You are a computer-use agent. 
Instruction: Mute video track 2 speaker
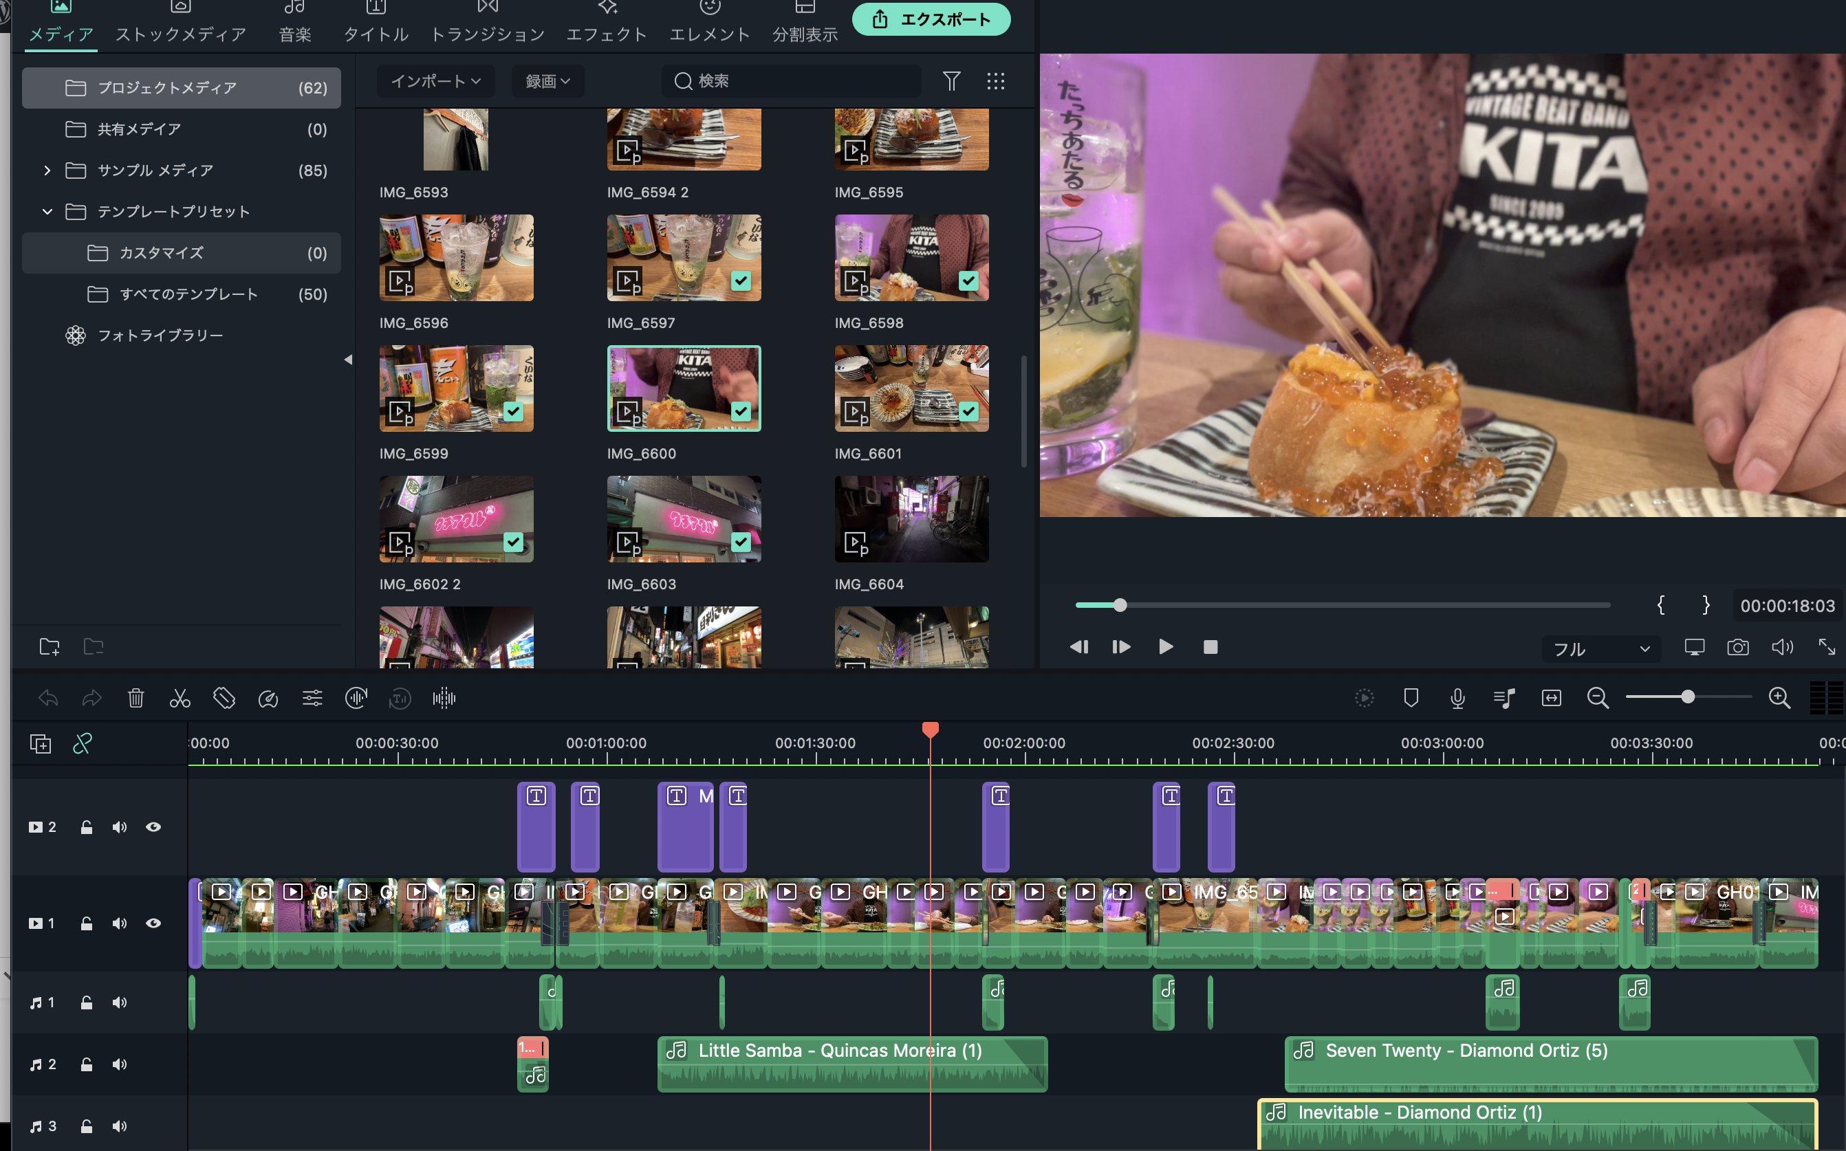[x=120, y=826]
